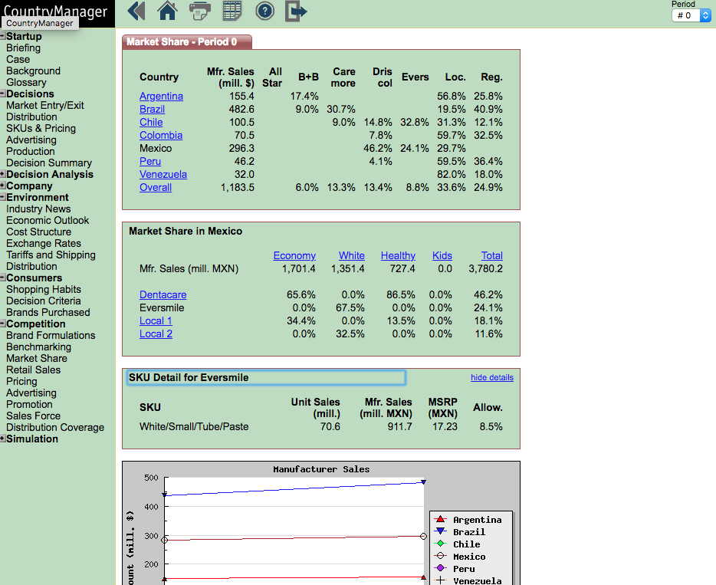Open the spreadsheet export icon
Image resolution: width=716 pixels, height=585 pixels.
point(232,11)
